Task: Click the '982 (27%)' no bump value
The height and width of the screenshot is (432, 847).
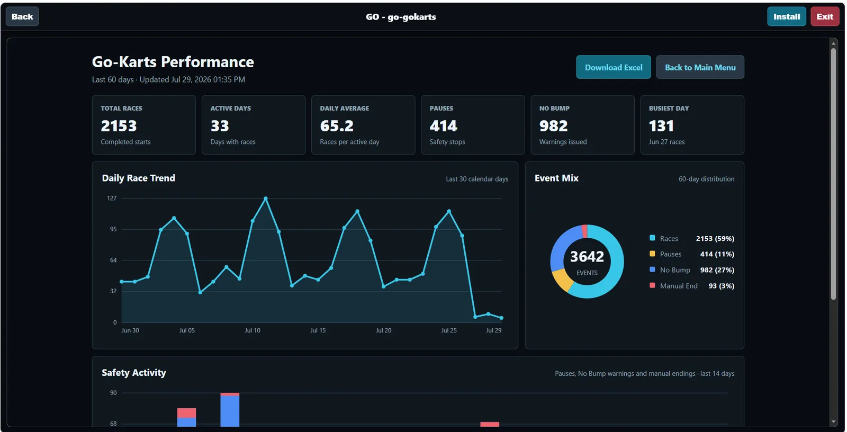Action: (717, 270)
